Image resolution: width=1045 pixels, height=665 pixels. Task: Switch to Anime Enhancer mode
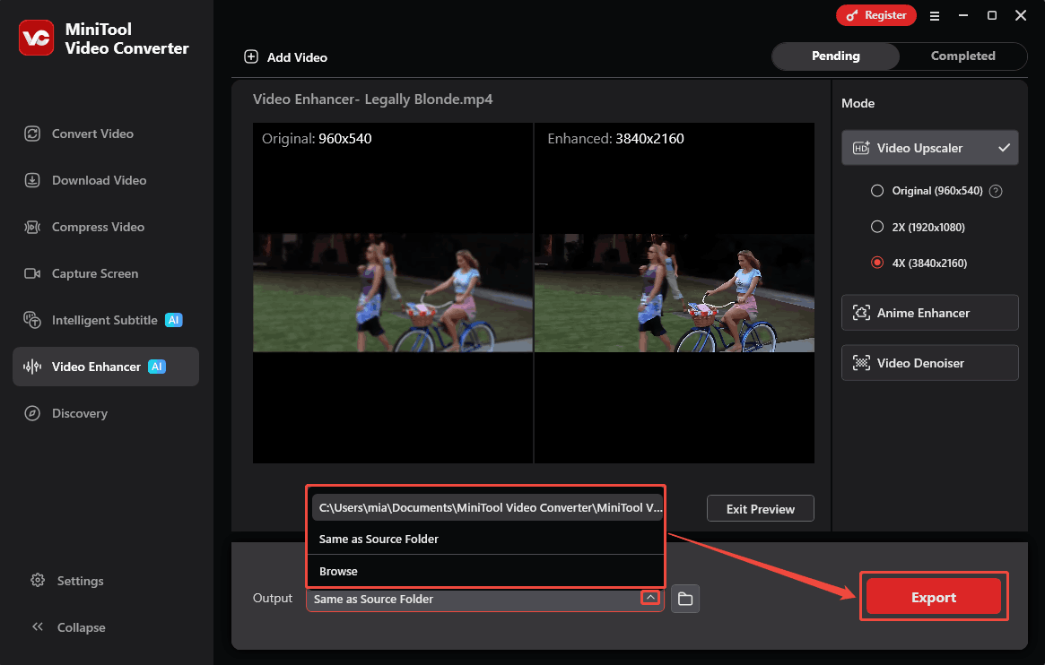tap(929, 312)
